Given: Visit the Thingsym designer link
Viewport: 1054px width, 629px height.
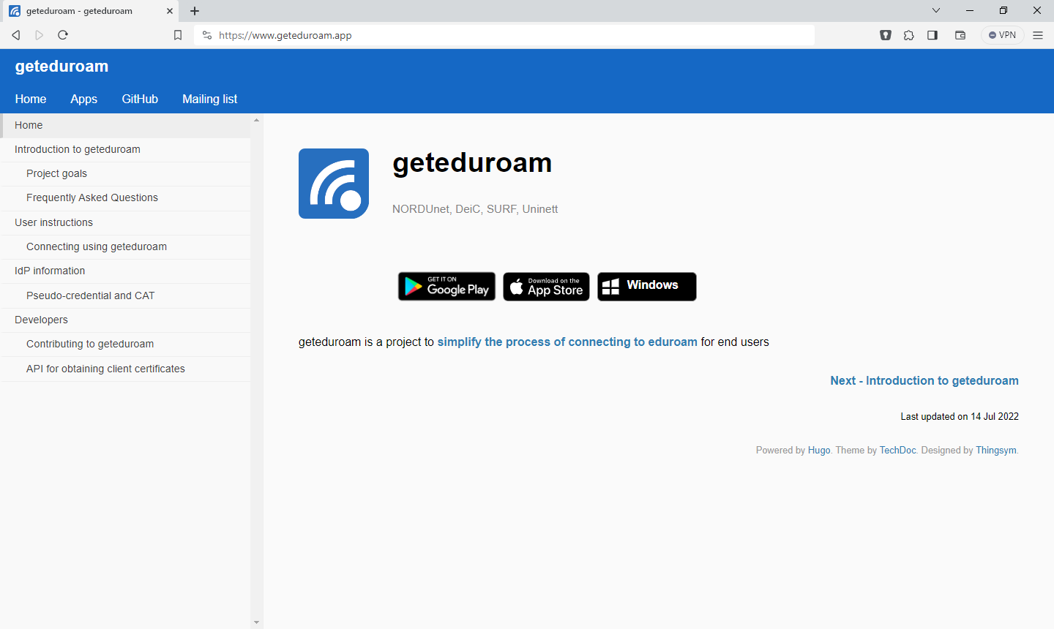Looking at the screenshot, I should pyautogui.click(x=995, y=451).
